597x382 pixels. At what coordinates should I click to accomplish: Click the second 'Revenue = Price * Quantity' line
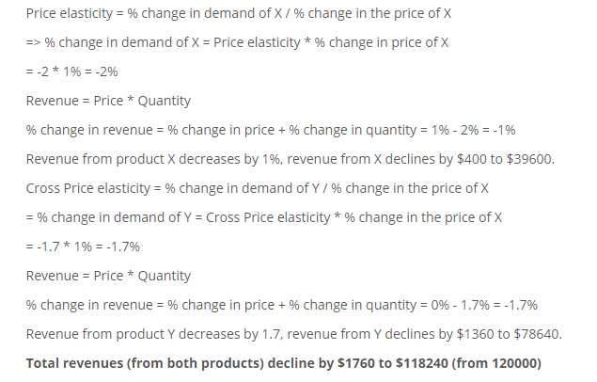108,276
